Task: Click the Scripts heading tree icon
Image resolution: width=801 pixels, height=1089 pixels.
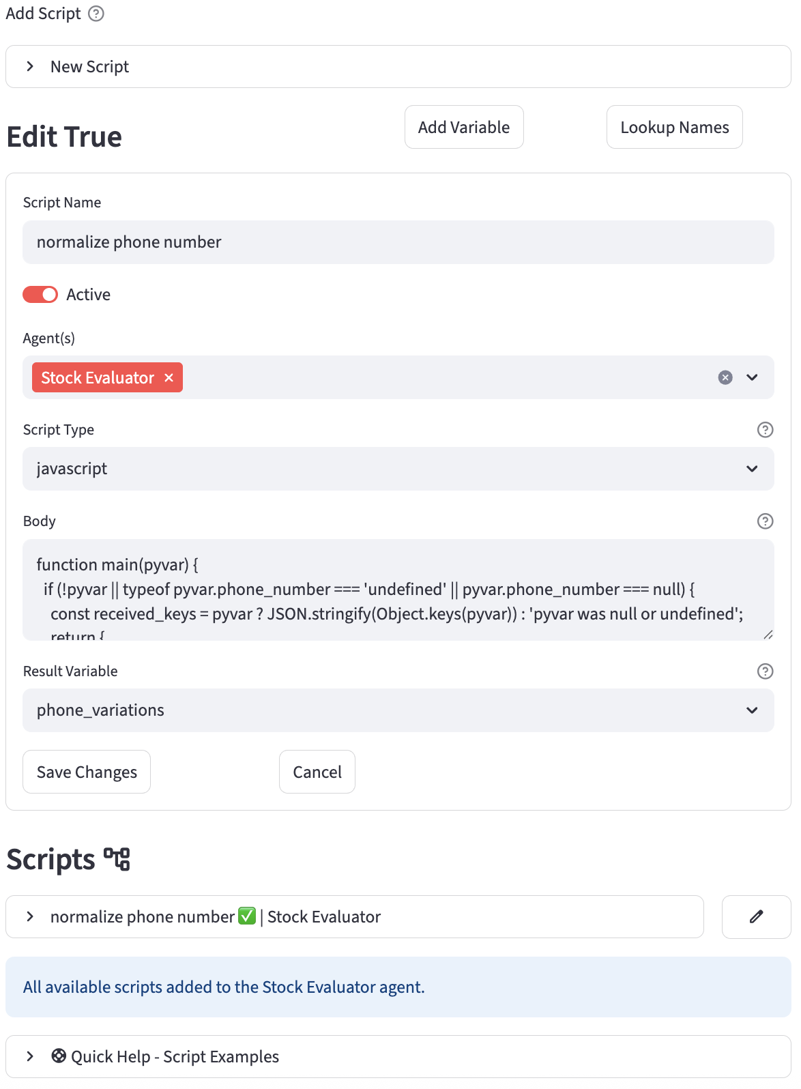Action: pos(117,859)
